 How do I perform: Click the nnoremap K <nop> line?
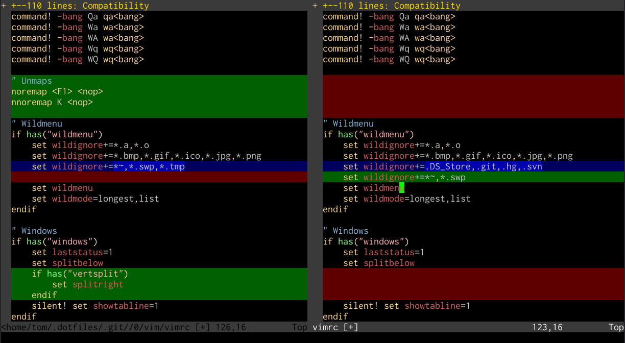point(51,102)
